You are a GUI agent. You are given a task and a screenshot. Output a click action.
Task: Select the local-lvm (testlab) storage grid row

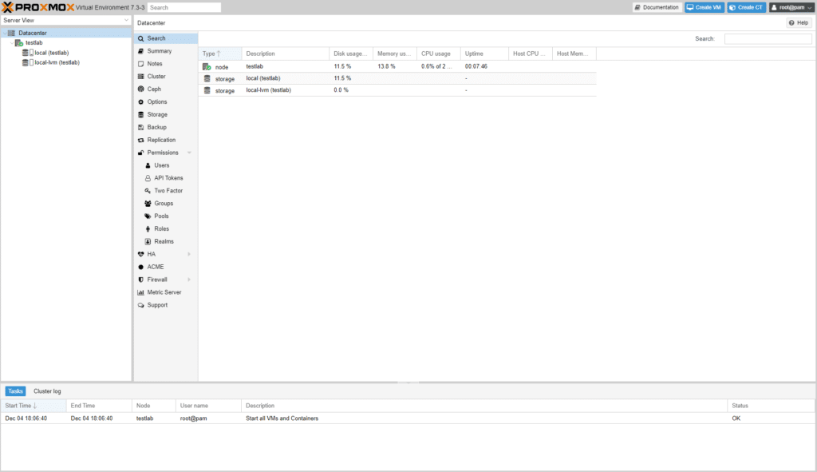[x=397, y=90]
